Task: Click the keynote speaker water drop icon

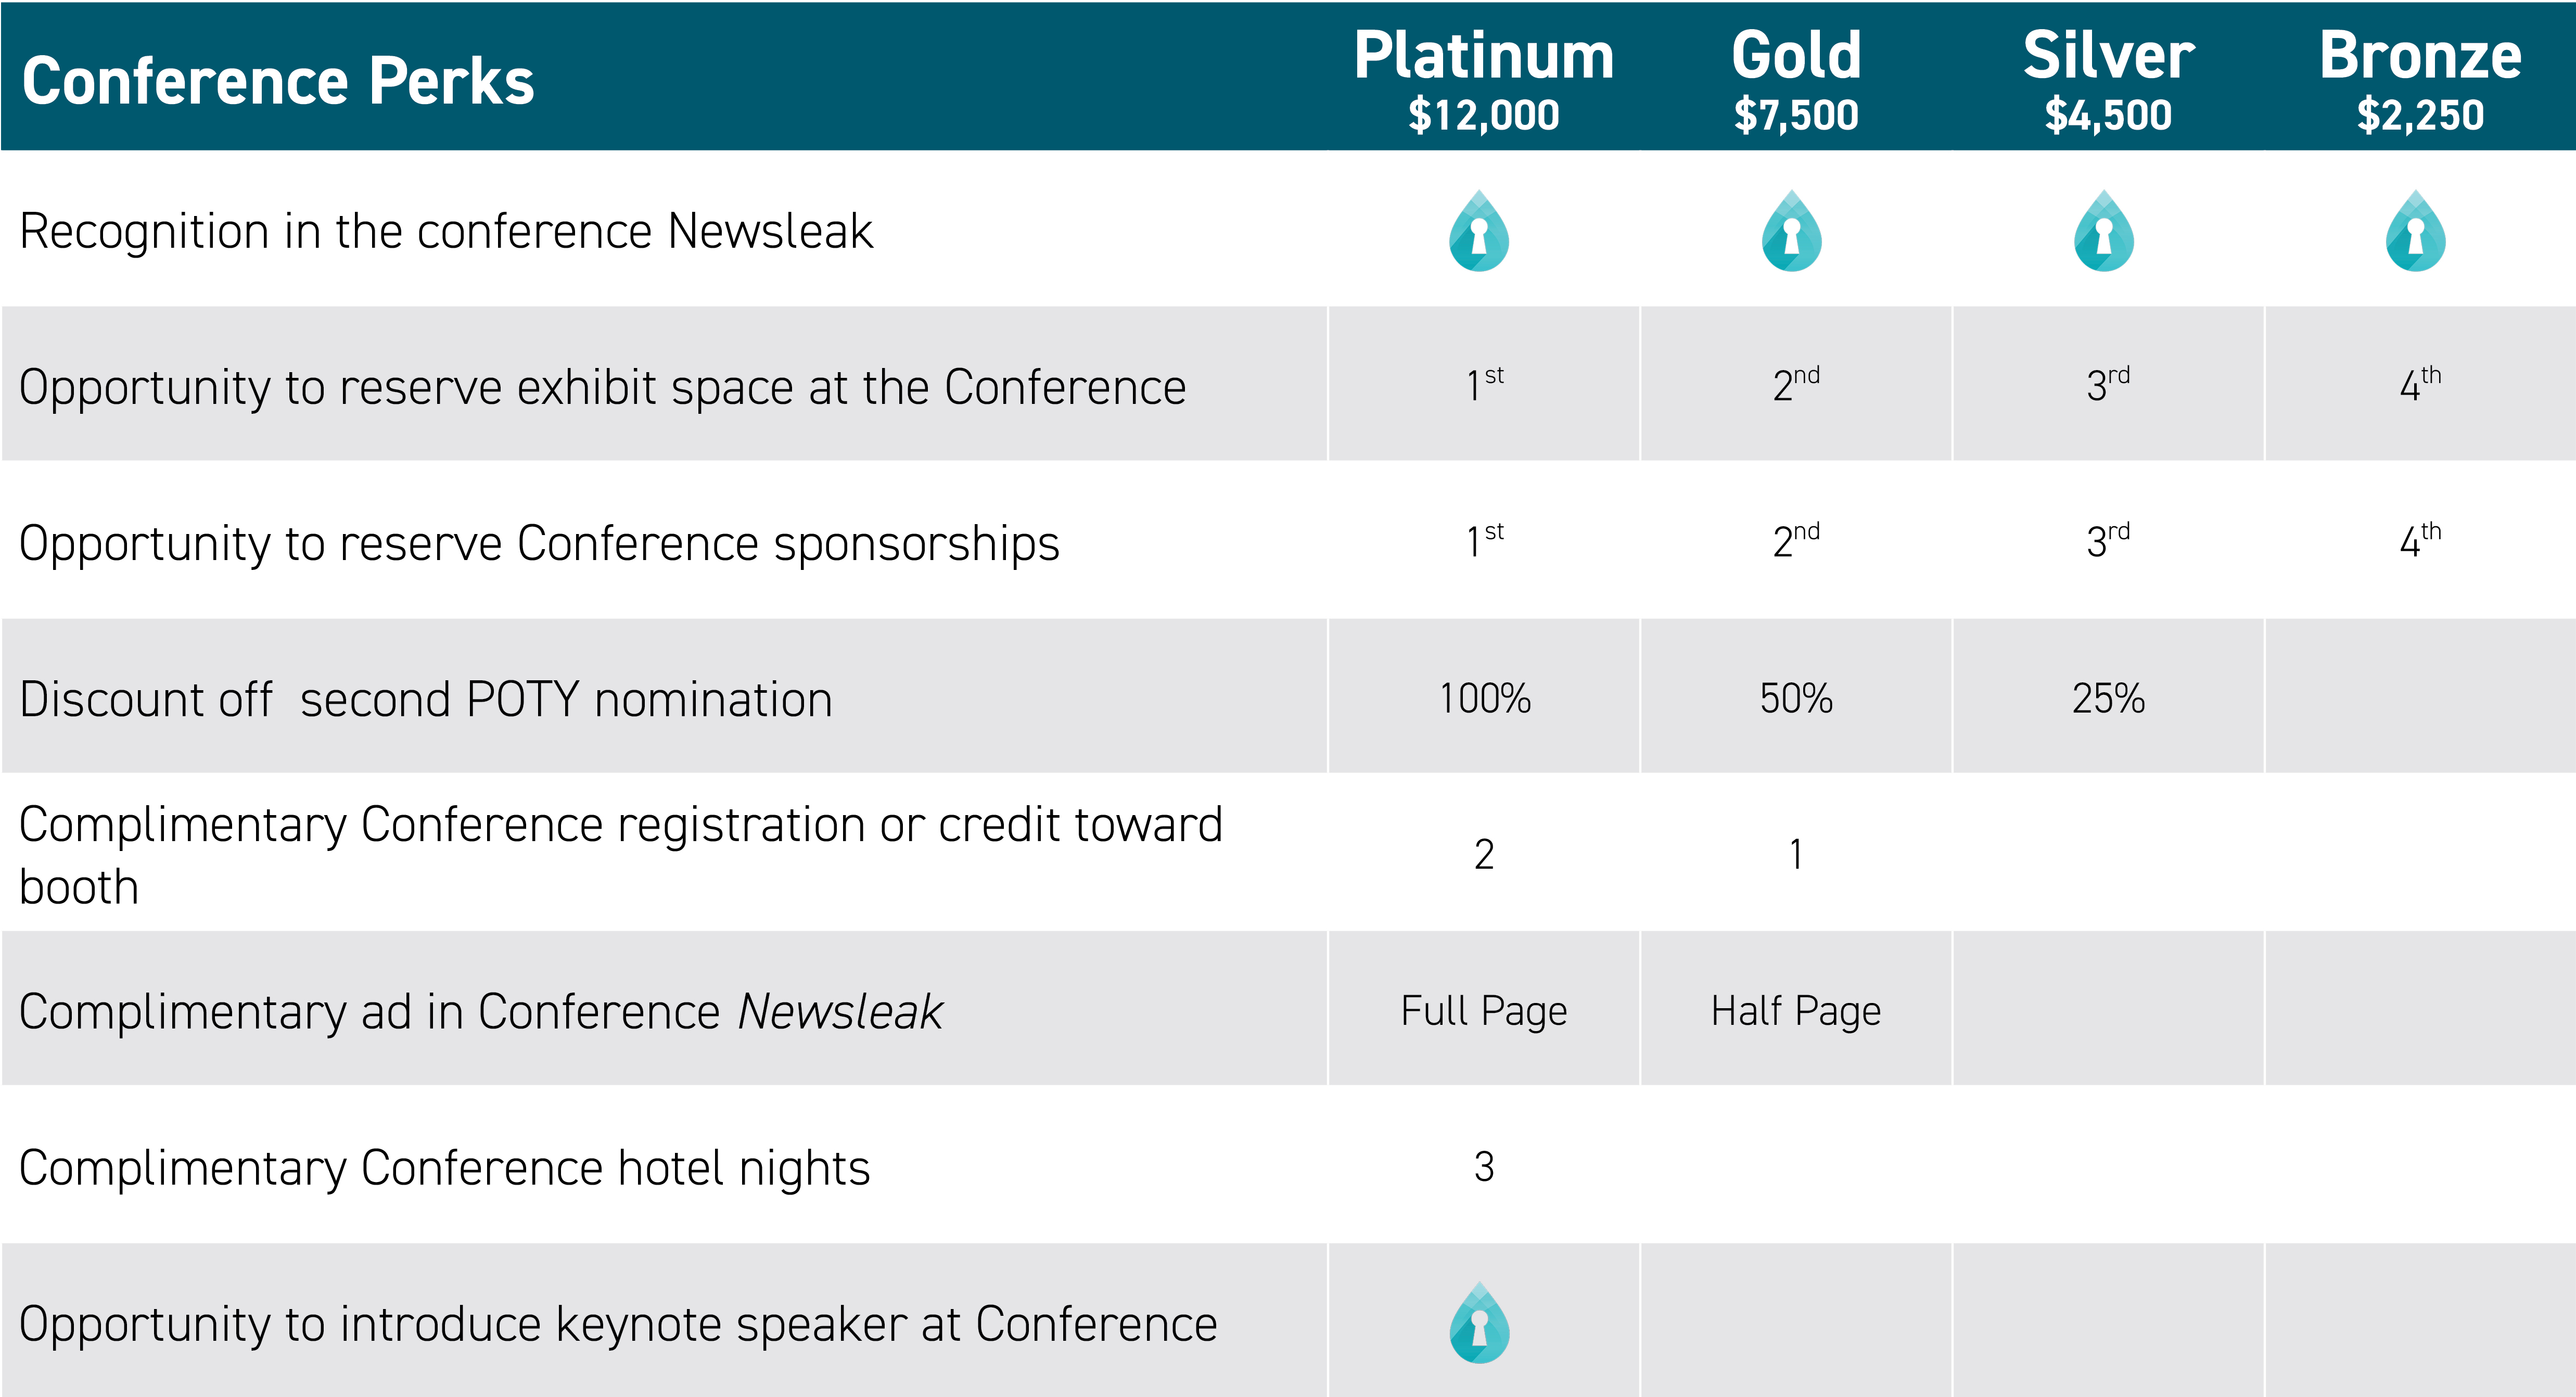Action: click(x=1479, y=1322)
